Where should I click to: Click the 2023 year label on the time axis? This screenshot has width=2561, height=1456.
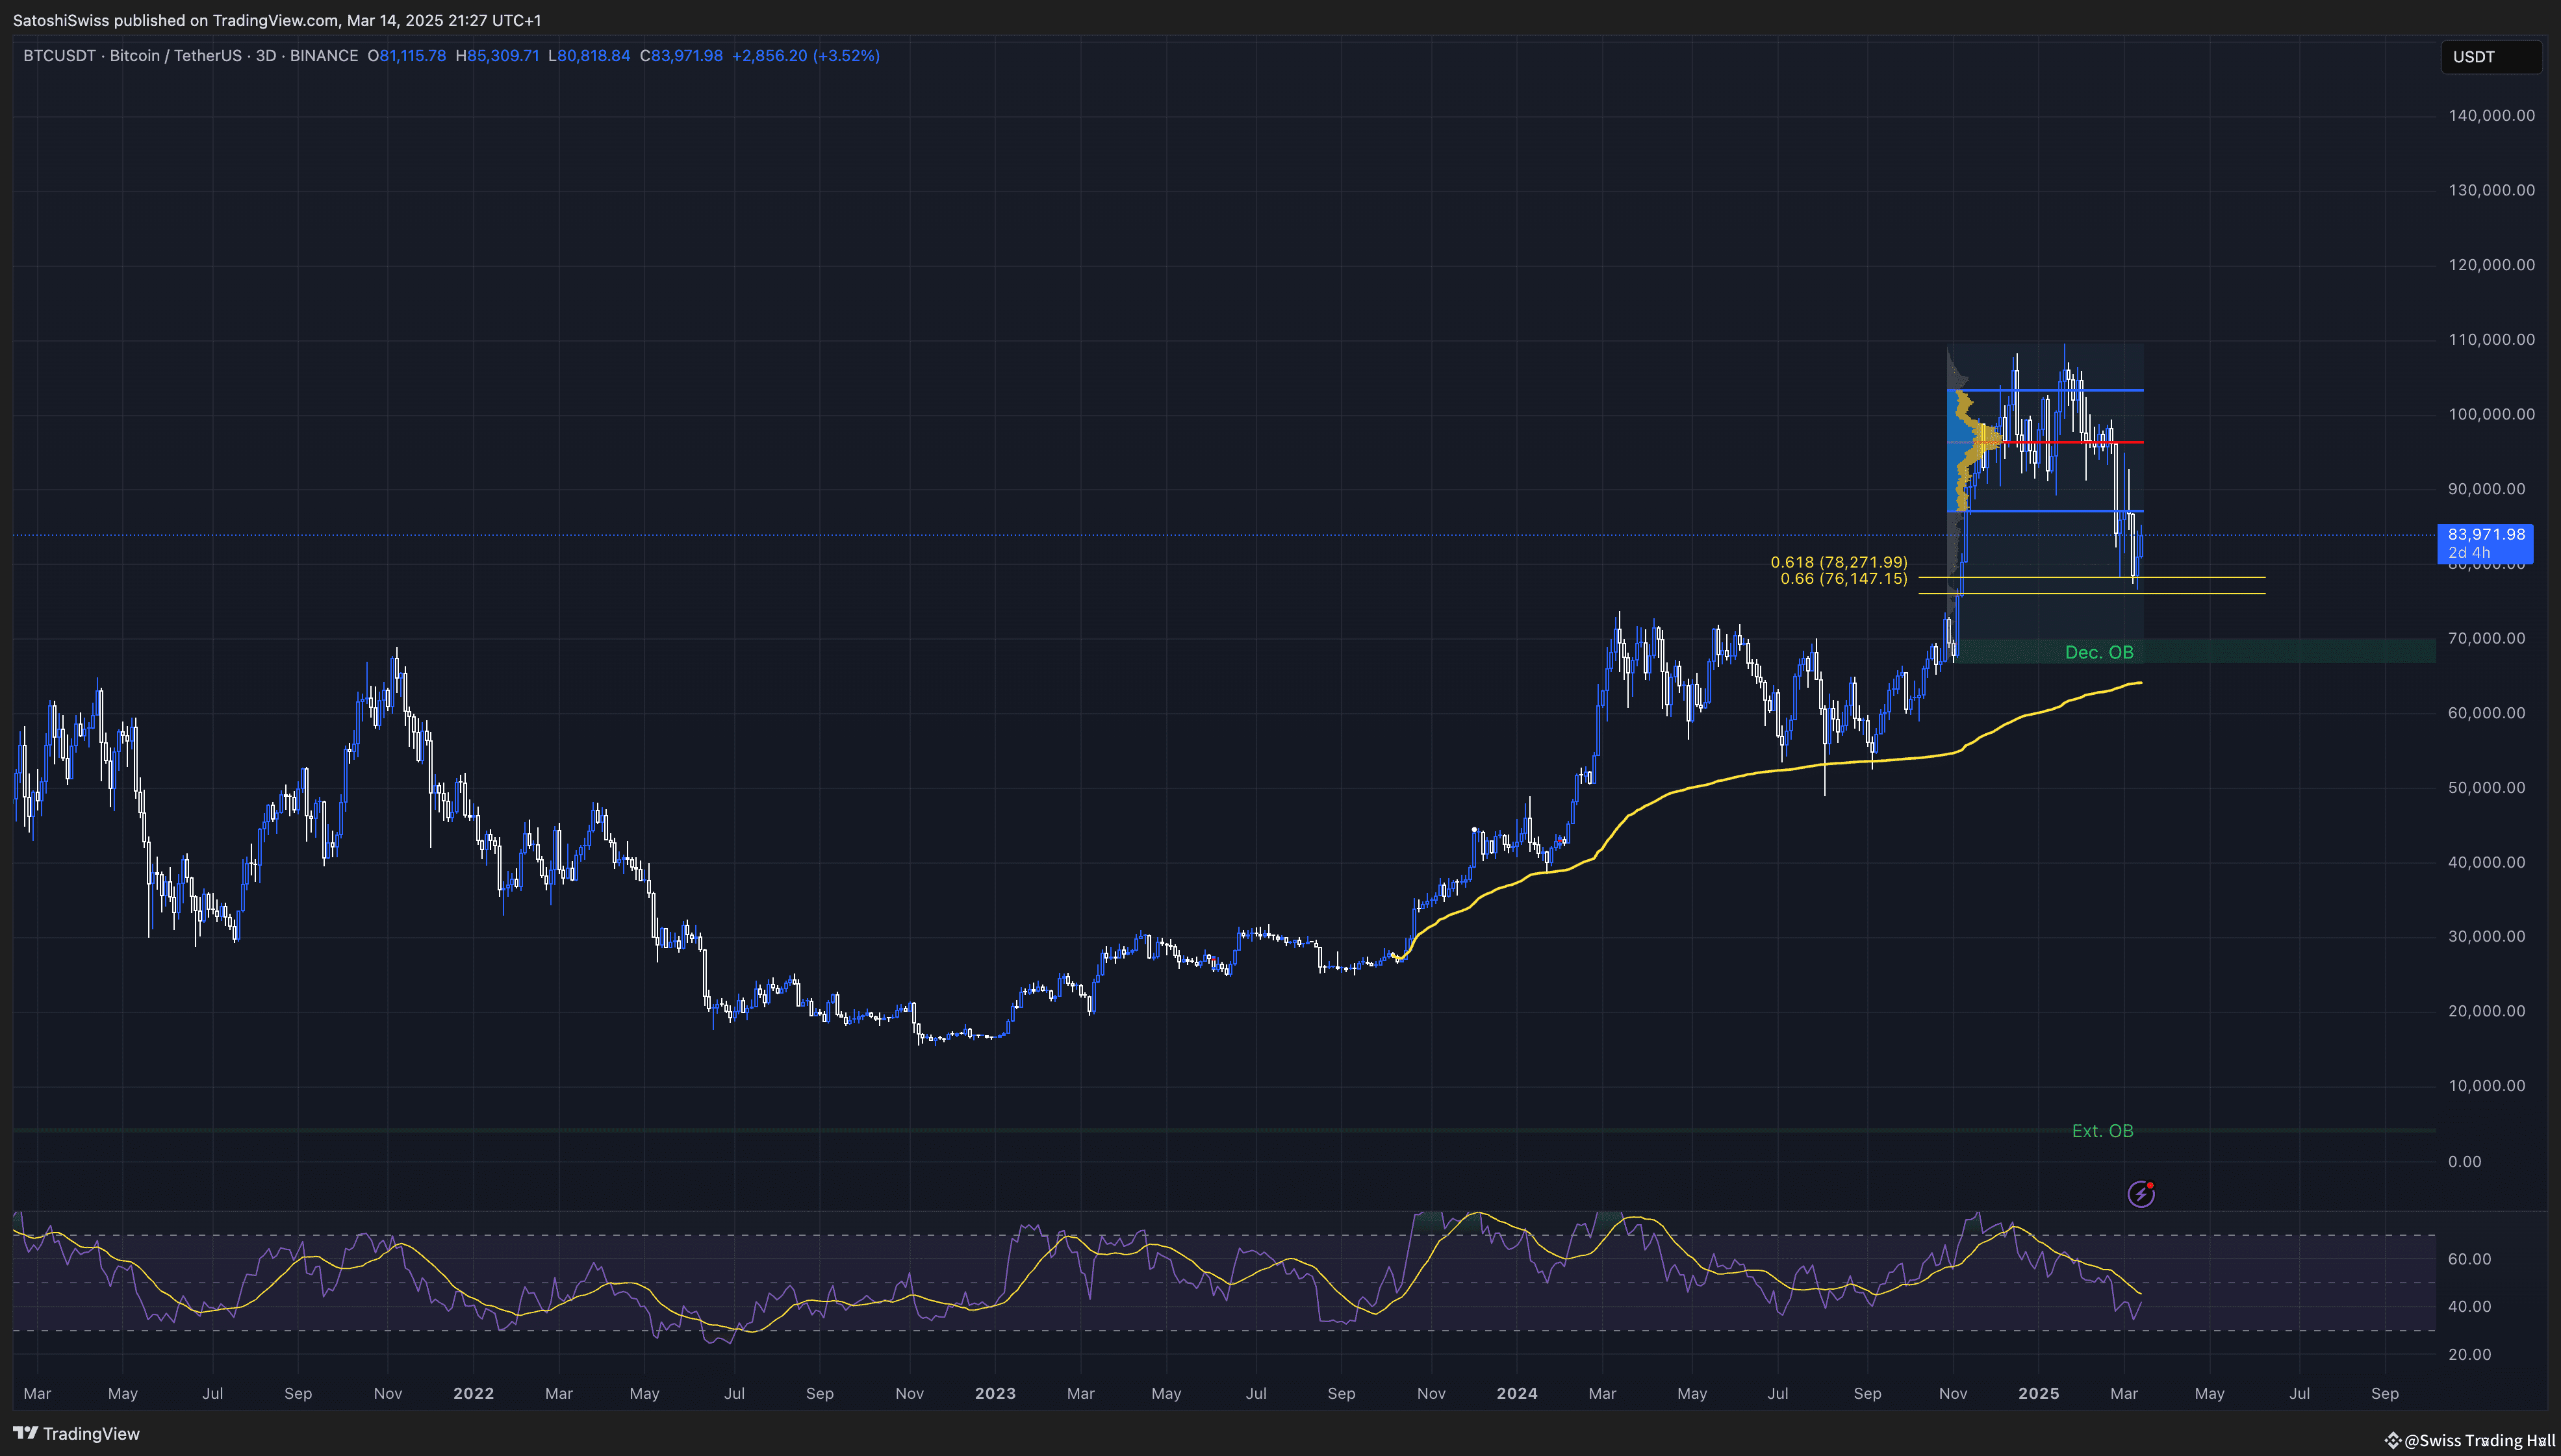pos(995,1393)
